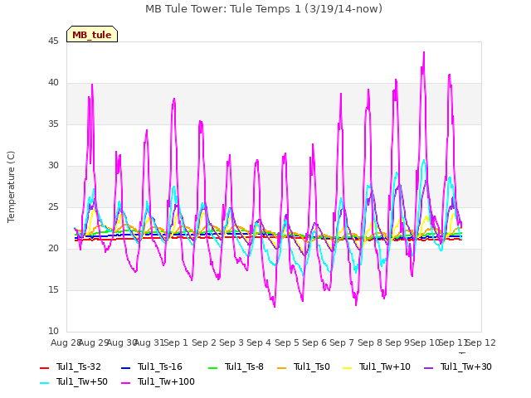Select legend label Tul1_Ts-32
531x398 pixels.
click(x=79, y=366)
